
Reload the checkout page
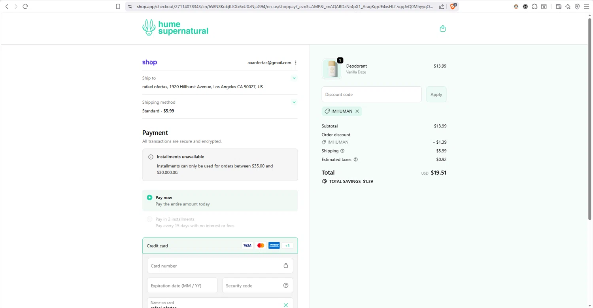pyautogui.click(x=25, y=6)
